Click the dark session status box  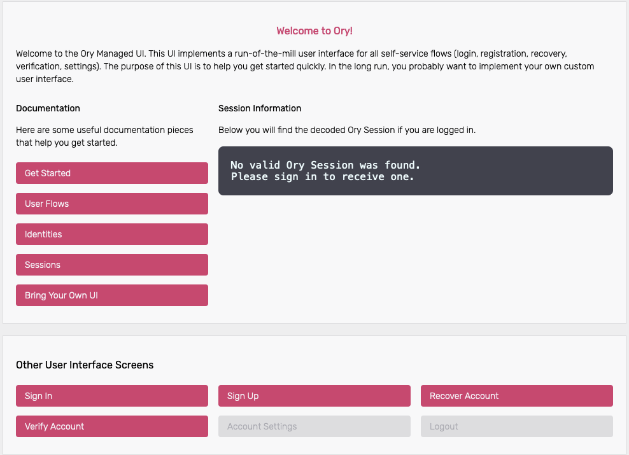coord(415,171)
